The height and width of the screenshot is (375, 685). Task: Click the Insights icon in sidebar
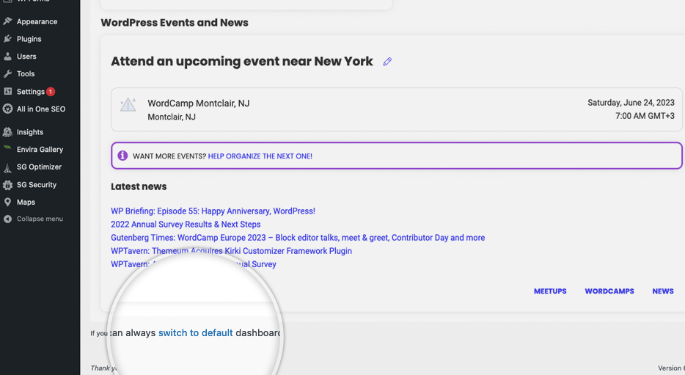7,131
